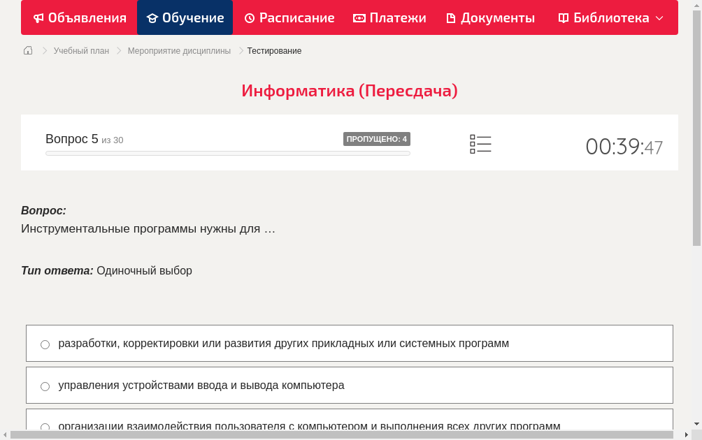Screen dimensions: 702x440
Task: Click the clock icon next to Расписание
Action: [x=251, y=17]
